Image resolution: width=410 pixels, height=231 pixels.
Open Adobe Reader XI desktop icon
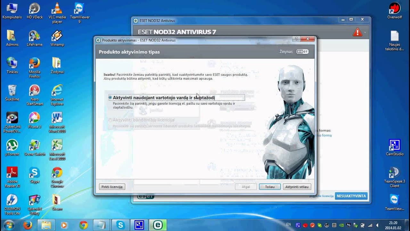tap(12, 177)
